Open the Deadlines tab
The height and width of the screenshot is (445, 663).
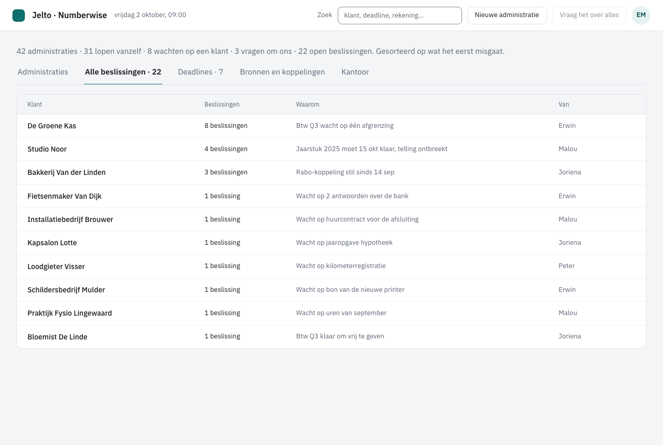coord(200,72)
